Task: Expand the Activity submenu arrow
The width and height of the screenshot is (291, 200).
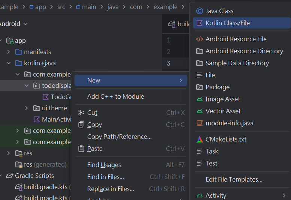Action: click(x=284, y=195)
